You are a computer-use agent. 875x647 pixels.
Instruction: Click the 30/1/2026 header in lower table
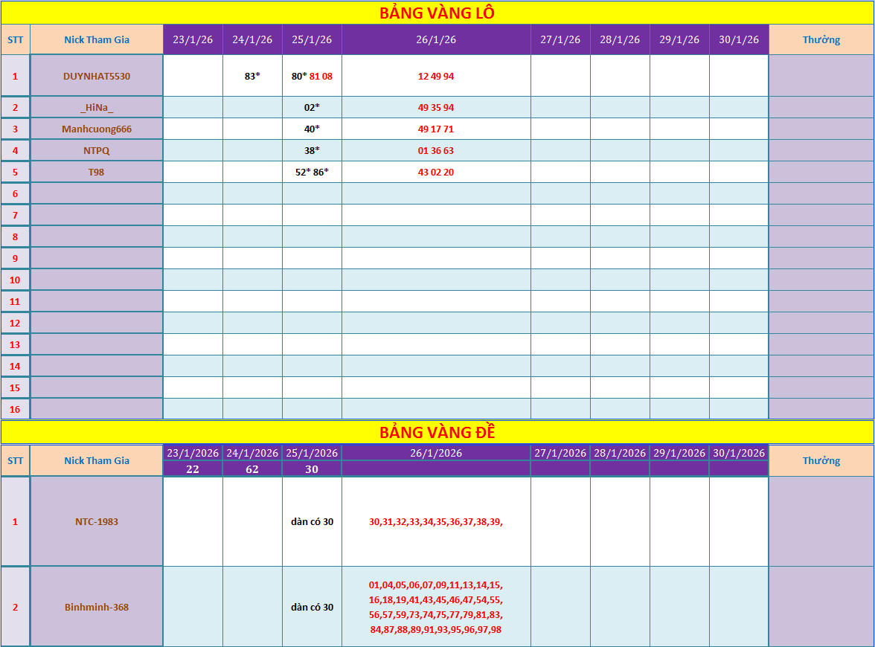click(x=739, y=453)
